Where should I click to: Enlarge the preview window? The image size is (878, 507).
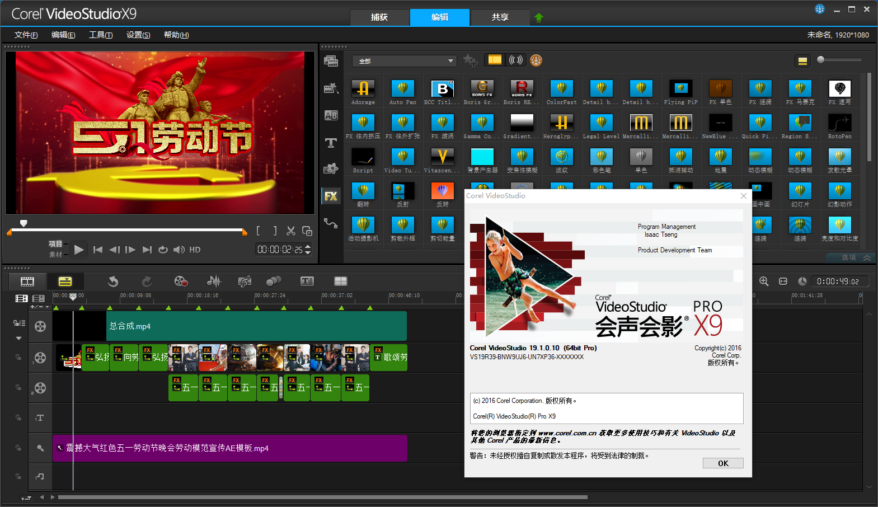click(307, 231)
